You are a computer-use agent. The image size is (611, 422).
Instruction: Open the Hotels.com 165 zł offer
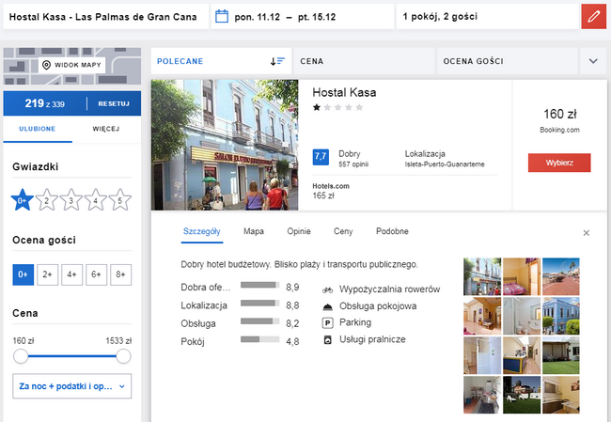[331, 191]
